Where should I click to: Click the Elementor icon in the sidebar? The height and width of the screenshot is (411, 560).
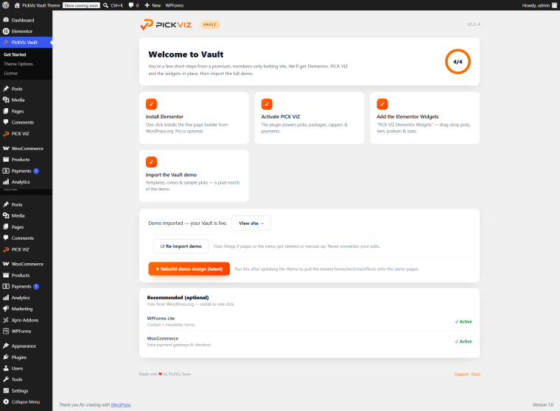[6, 31]
